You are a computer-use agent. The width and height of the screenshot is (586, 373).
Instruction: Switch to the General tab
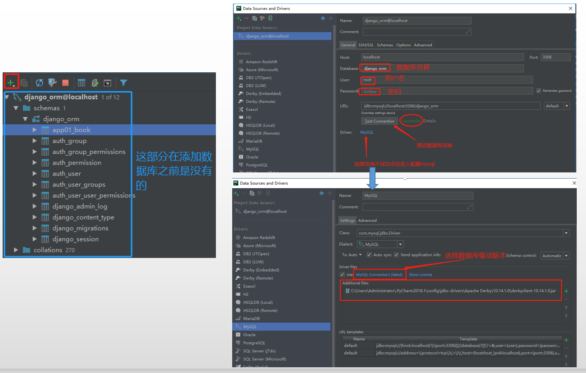pos(348,45)
